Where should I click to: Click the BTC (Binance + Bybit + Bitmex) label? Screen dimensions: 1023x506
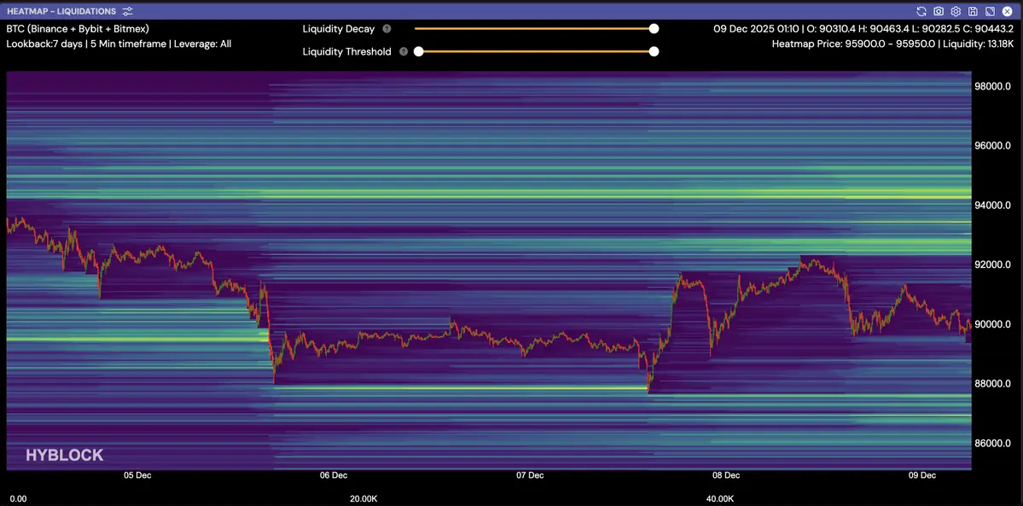(x=78, y=29)
